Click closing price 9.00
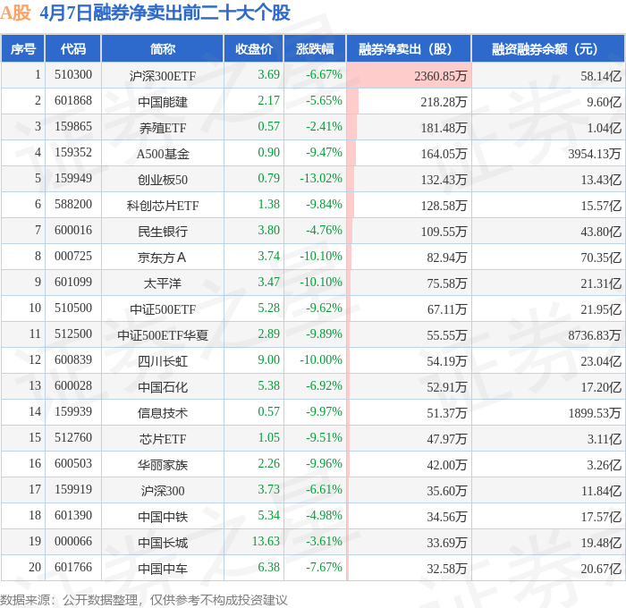 point(268,359)
